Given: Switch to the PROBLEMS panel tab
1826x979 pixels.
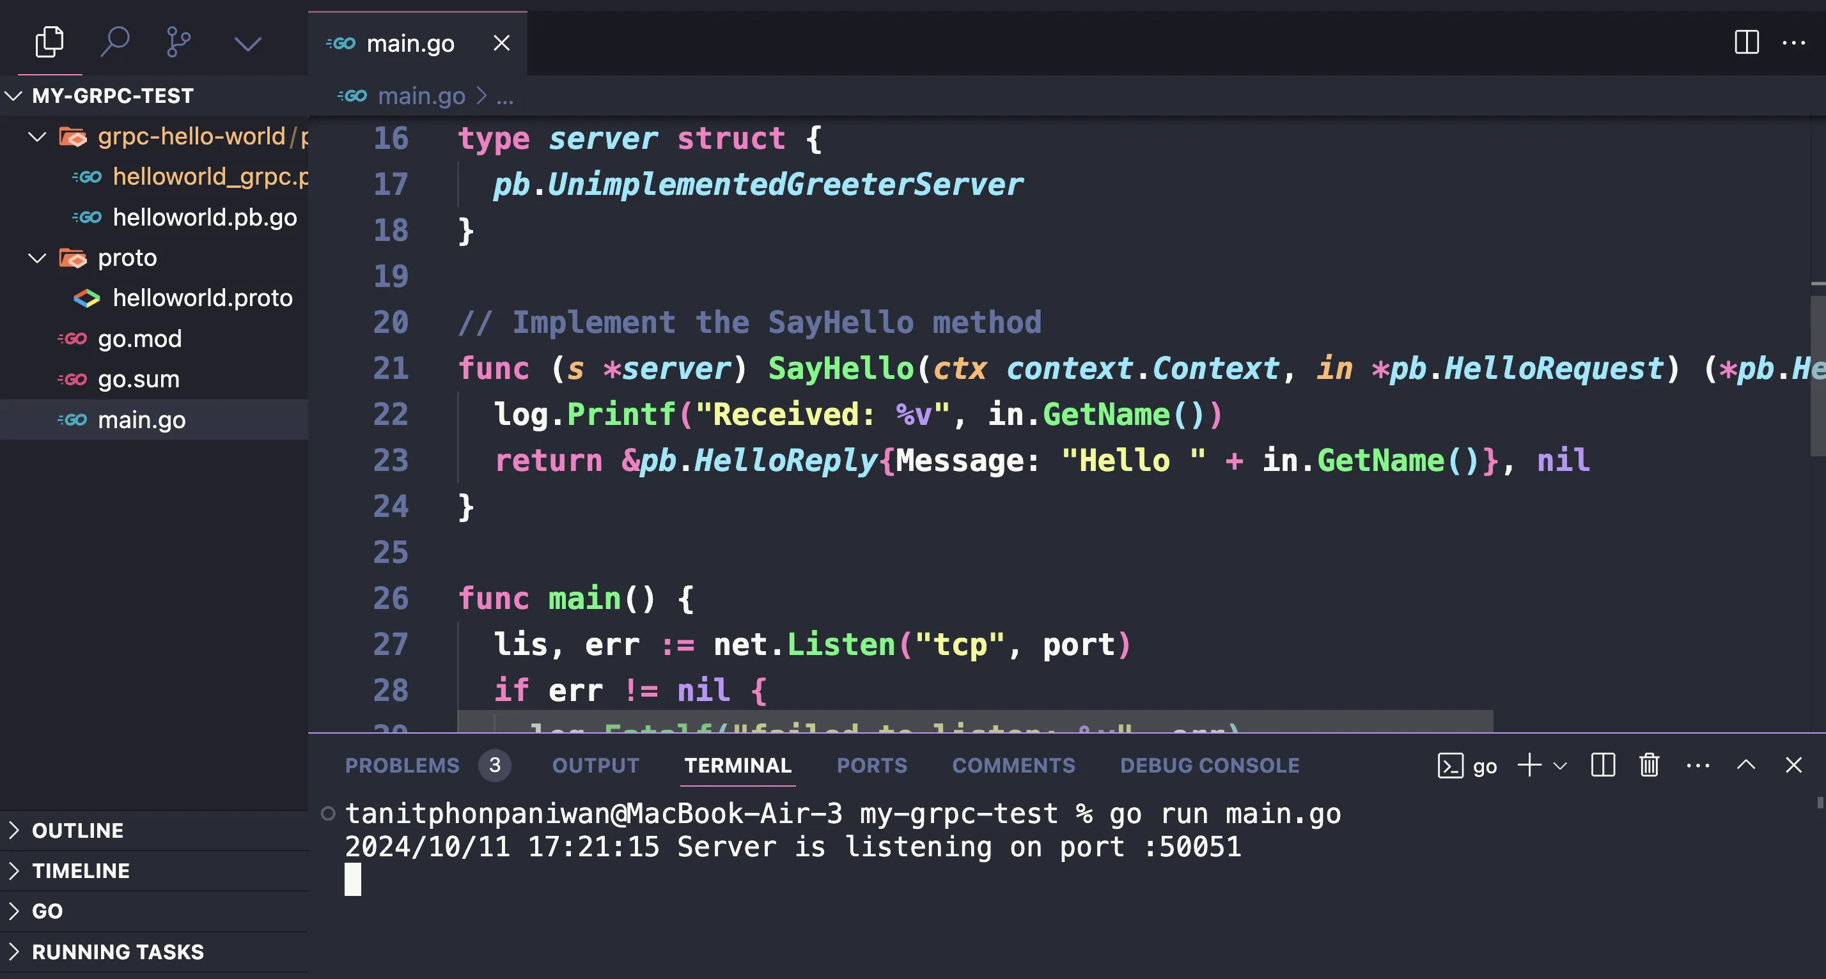Looking at the screenshot, I should pyautogui.click(x=402, y=765).
